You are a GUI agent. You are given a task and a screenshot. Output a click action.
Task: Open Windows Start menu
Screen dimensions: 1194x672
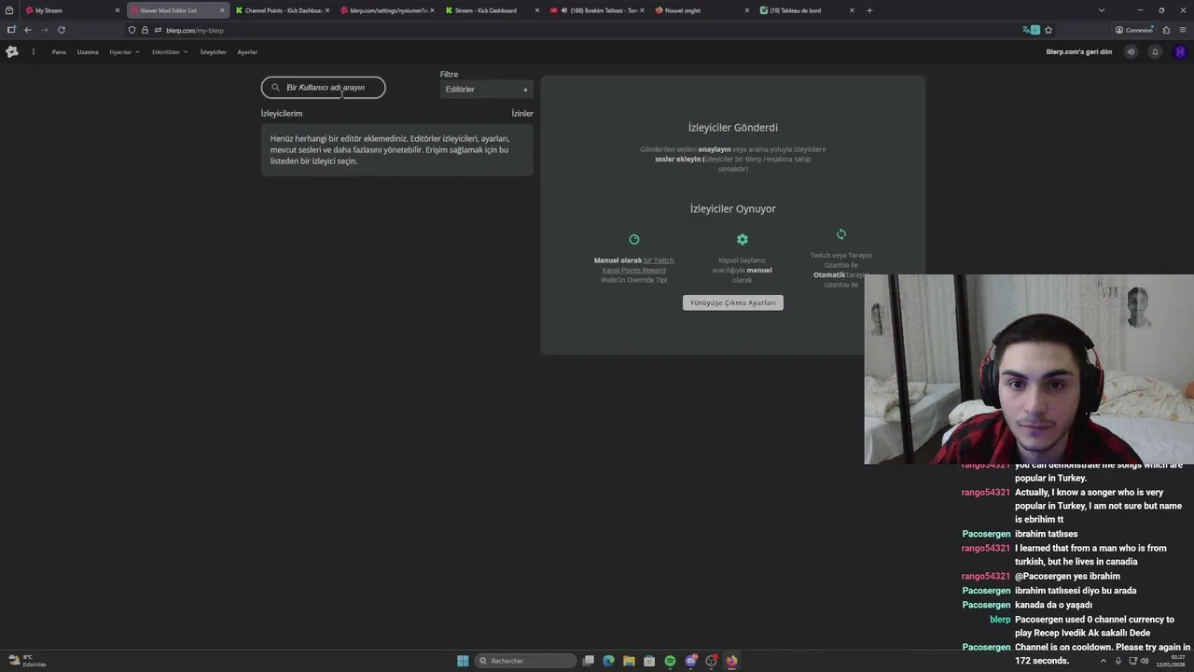click(463, 661)
